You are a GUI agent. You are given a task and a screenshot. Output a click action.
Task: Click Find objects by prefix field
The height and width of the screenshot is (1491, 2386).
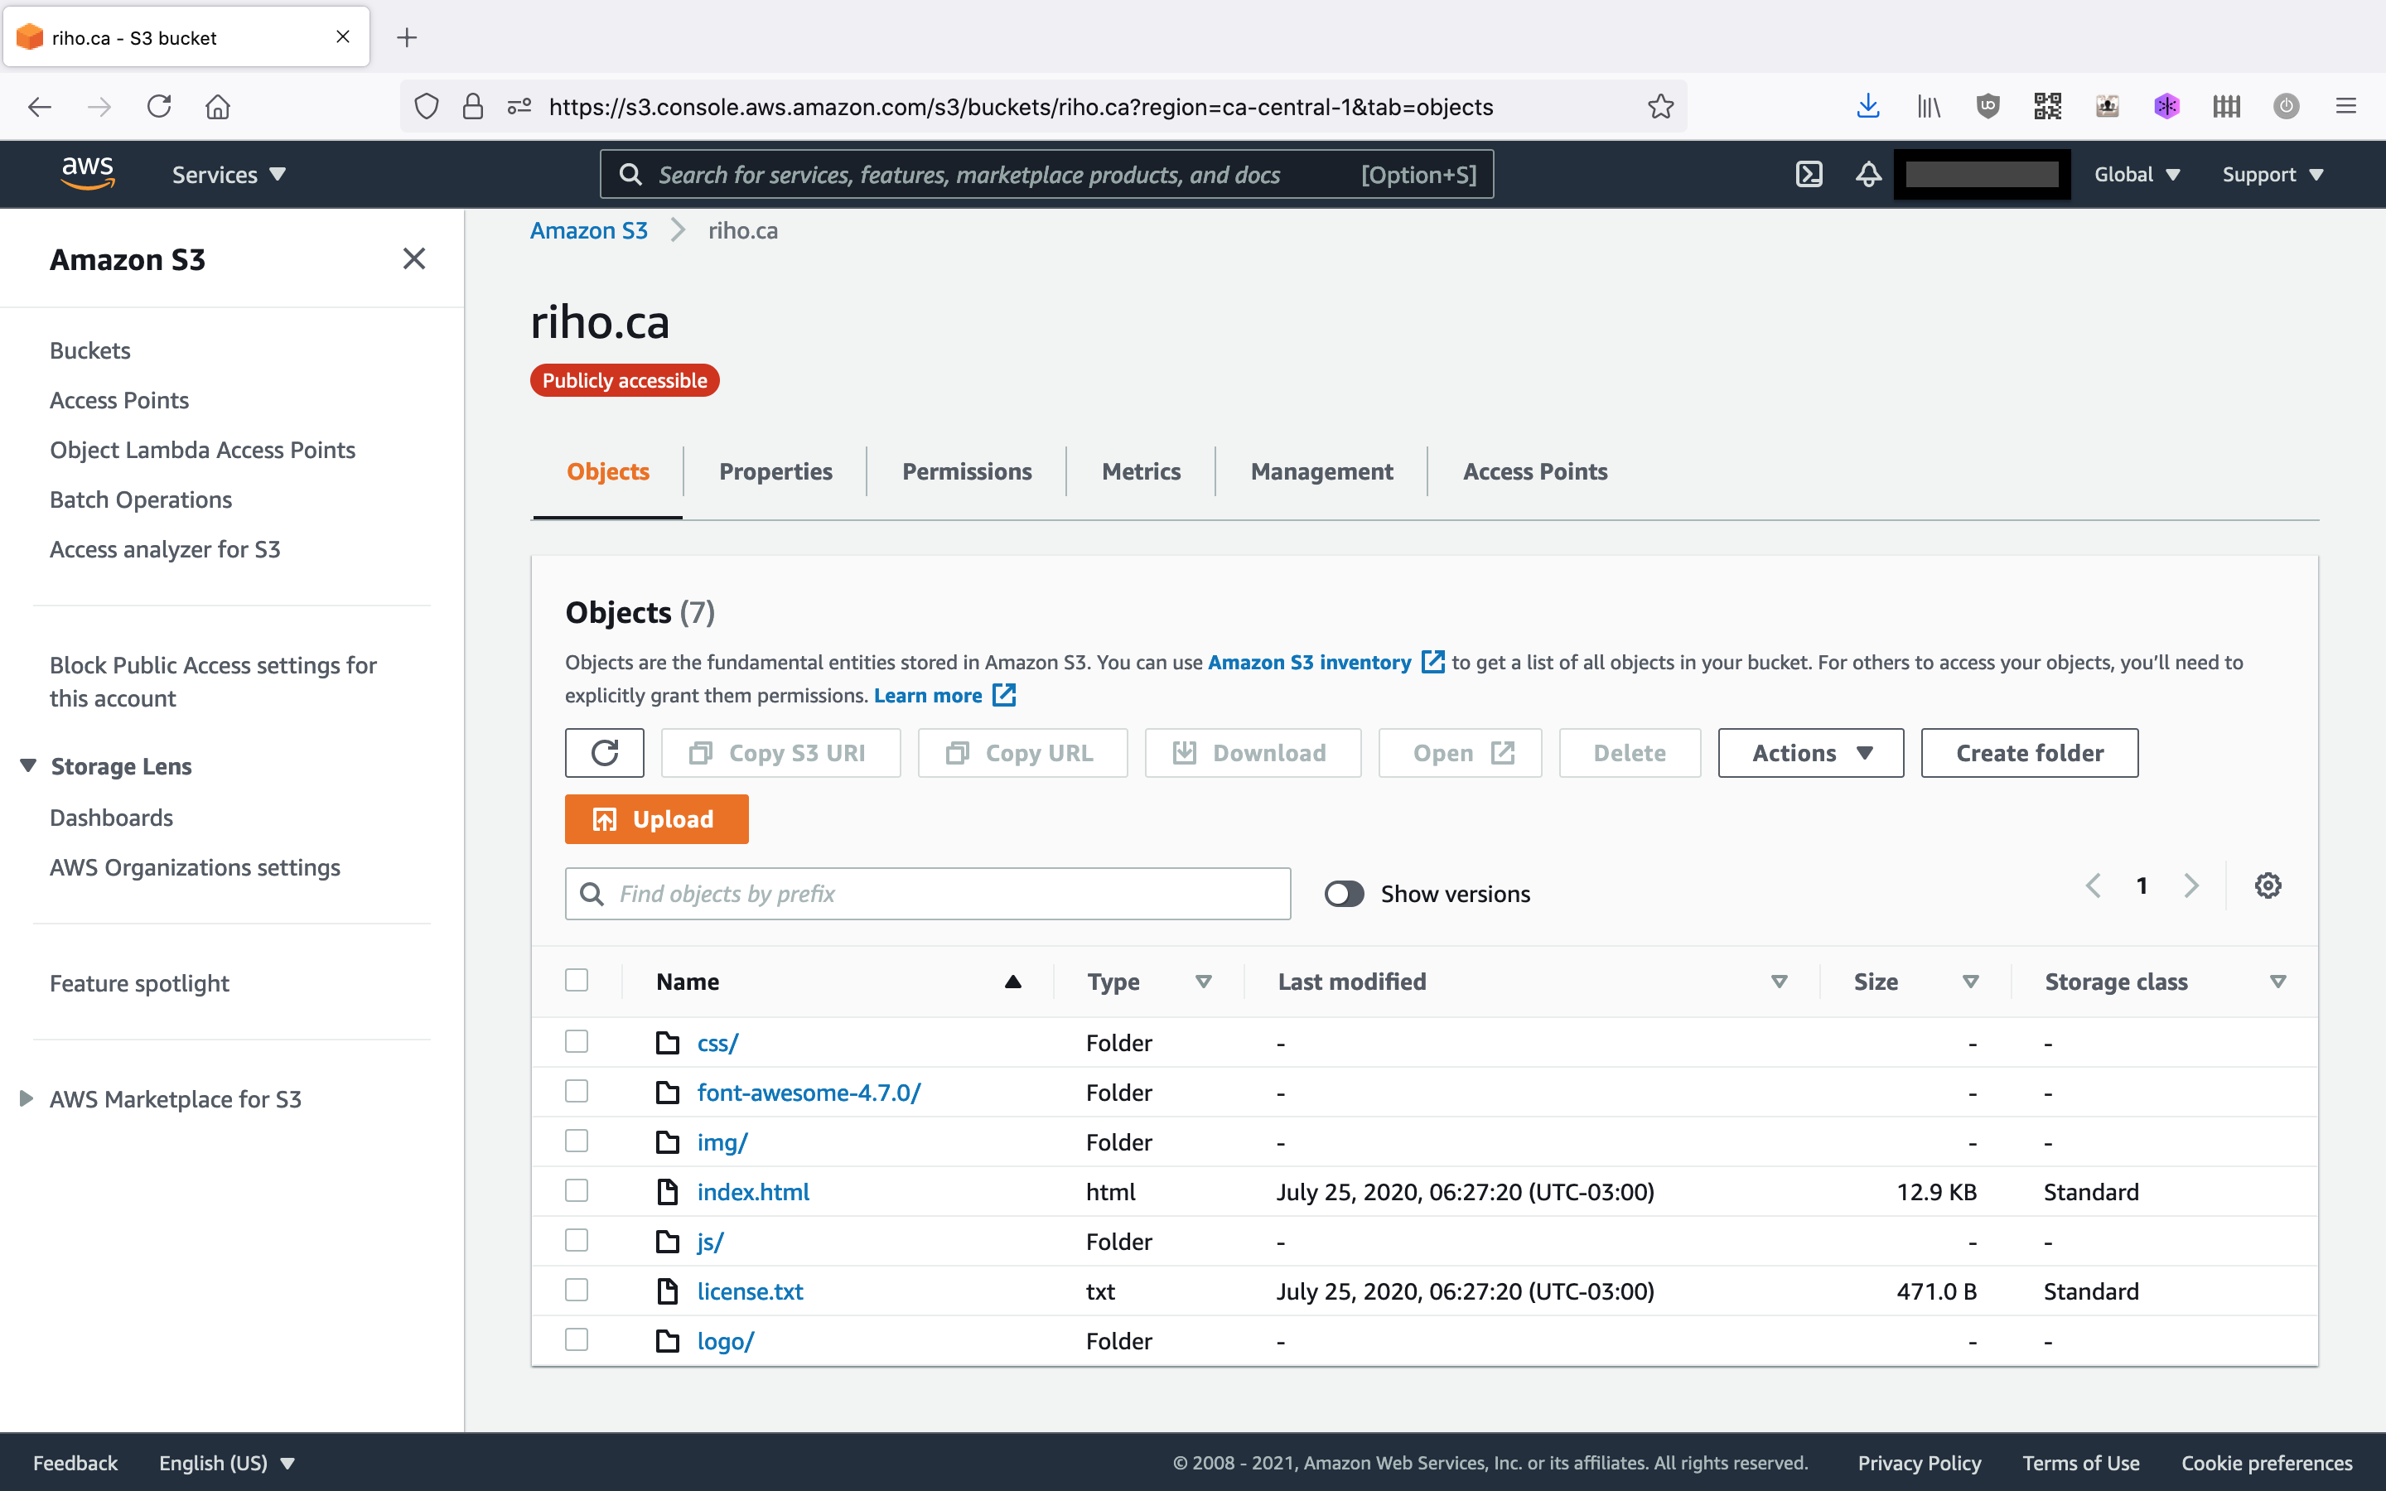point(928,894)
